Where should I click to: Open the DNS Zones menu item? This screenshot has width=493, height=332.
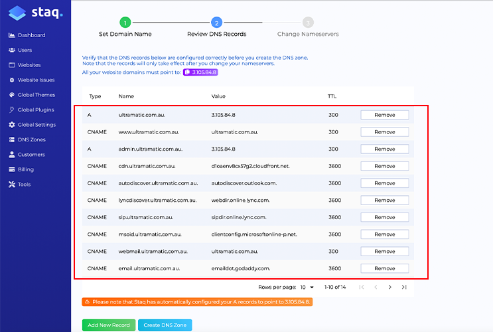pyautogui.click(x=32, y=139)
